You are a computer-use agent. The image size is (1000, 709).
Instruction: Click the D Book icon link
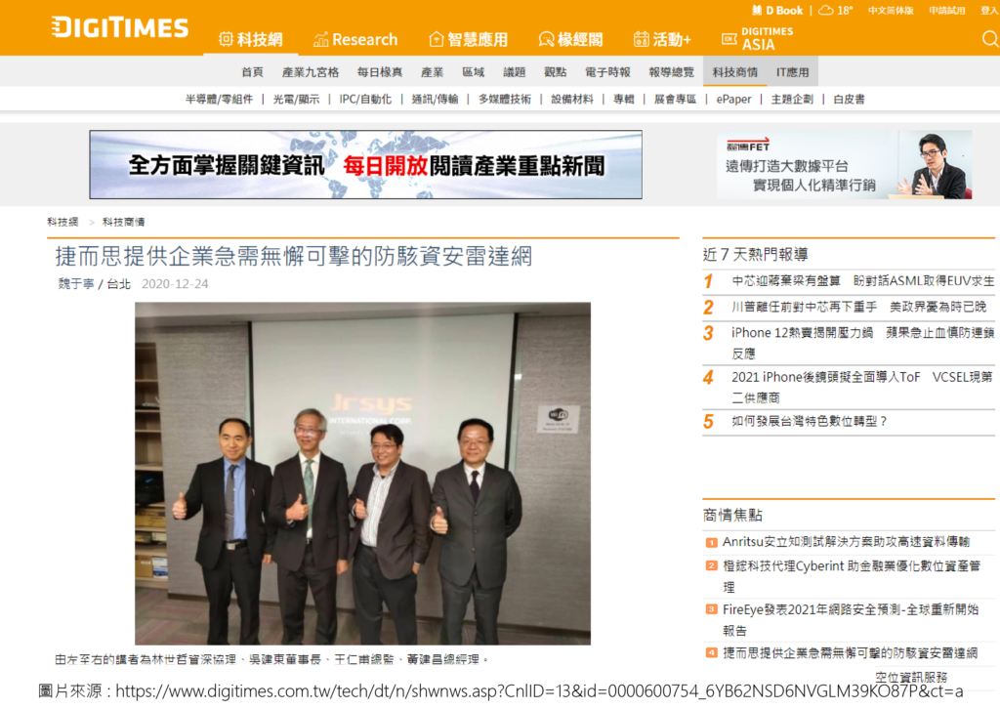pos(776,10)
